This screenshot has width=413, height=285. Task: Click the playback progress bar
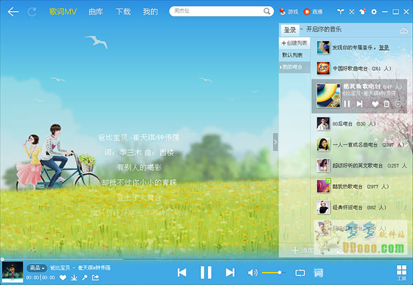pyautogui.click(x=206, y=259)
